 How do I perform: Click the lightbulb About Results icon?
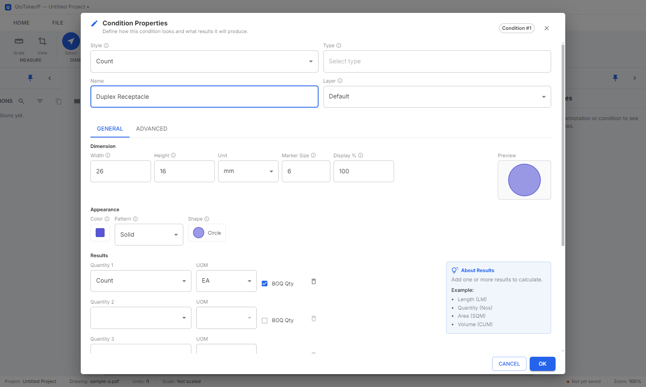pyautogui.click(x=455, y=270)
